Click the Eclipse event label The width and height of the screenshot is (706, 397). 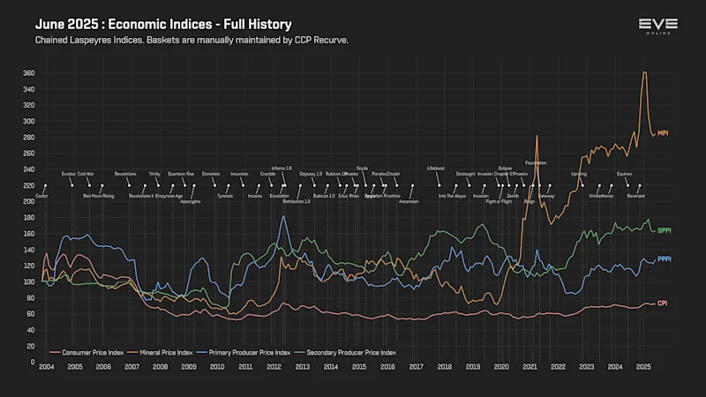[505, 169]
